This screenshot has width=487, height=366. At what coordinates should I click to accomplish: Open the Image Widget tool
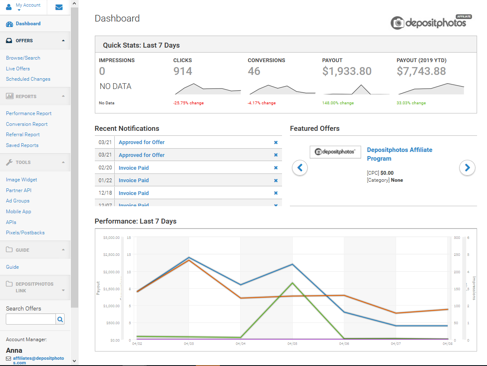22,180
